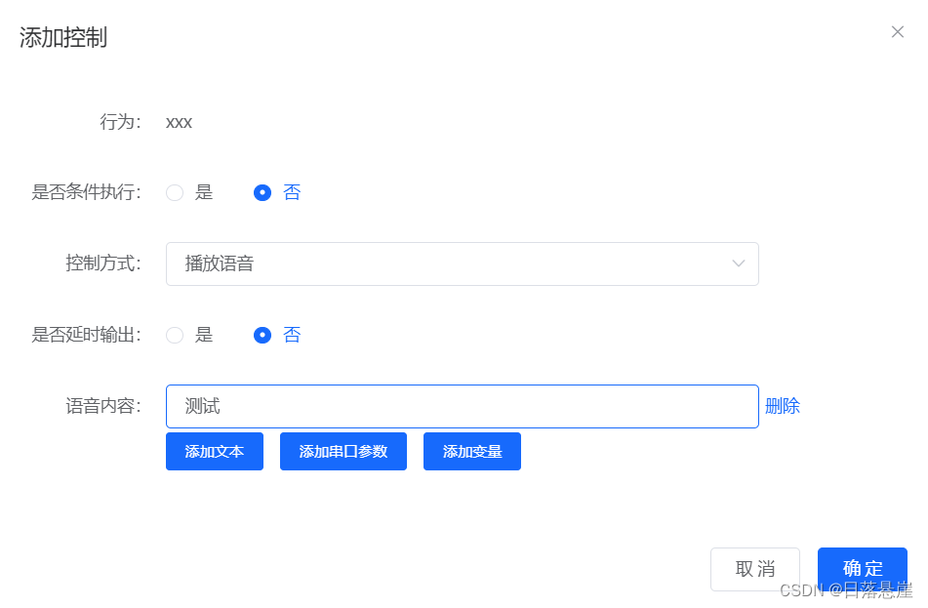Enable conditional execution by choosing 是

175,192
